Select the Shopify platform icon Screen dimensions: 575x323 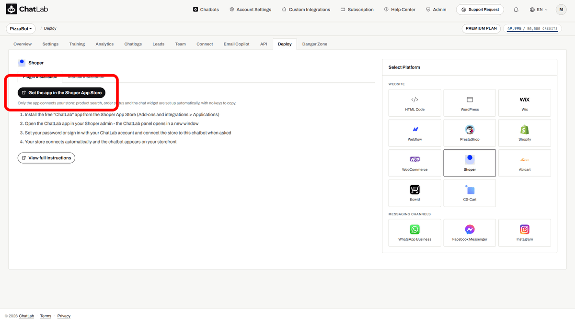(x=525, y=130)
